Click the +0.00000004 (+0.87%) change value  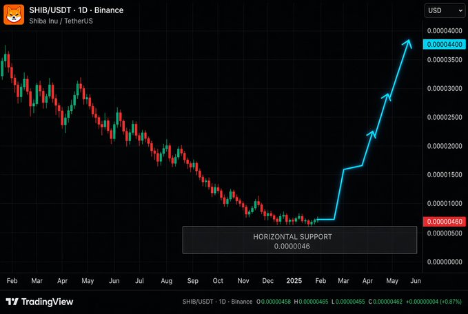click(x=434, y=302)
